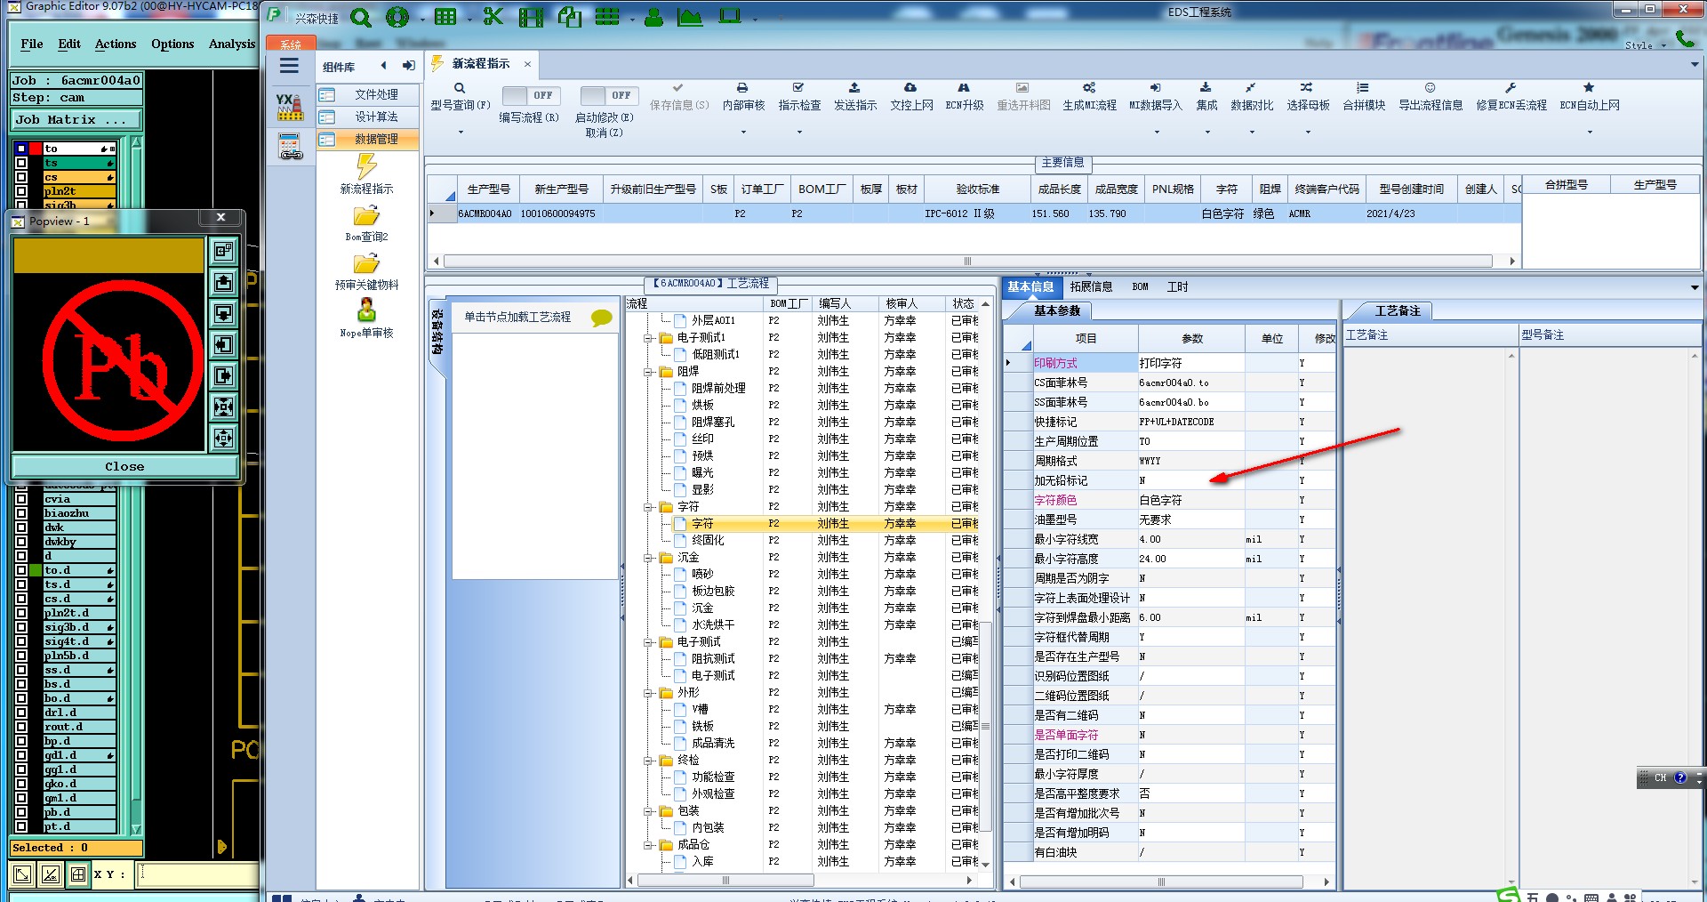Click the Close button in Popview
1707x902 pixels.
(124, 466)
